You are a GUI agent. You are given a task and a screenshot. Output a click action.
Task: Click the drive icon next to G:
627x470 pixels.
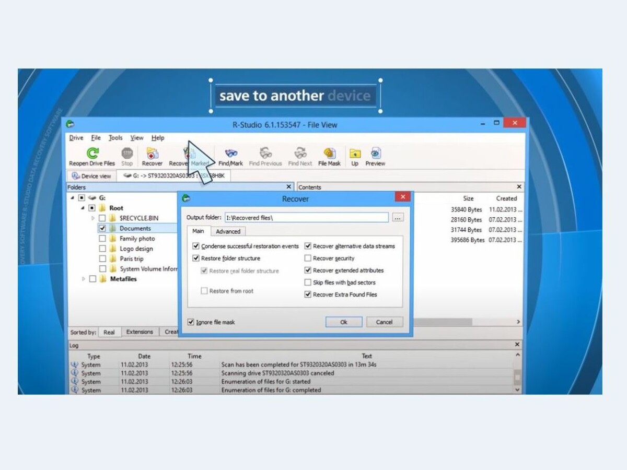[92, 198]
